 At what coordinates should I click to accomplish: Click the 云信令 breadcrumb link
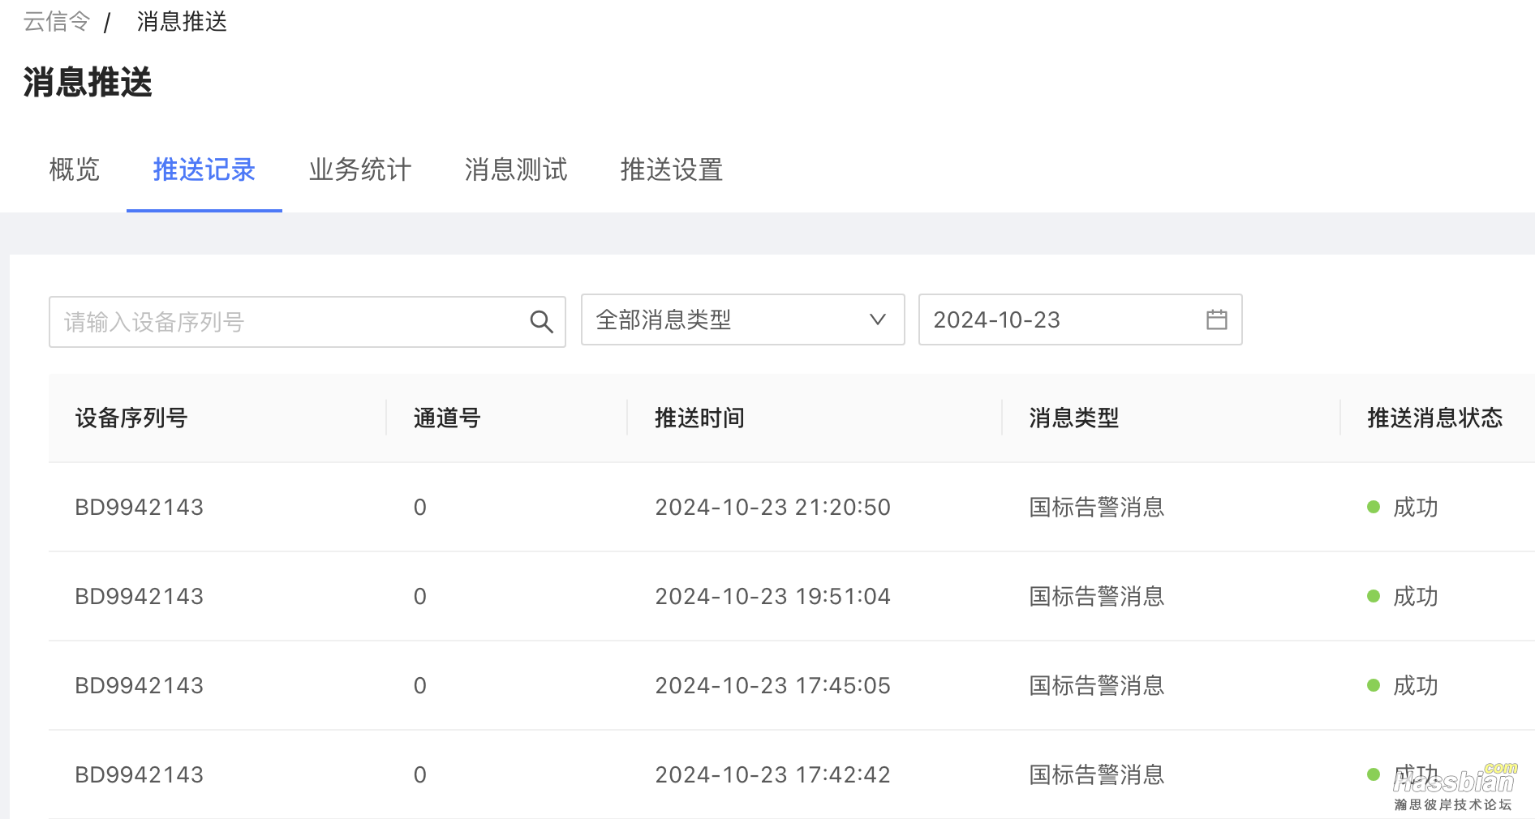[56, 21]
